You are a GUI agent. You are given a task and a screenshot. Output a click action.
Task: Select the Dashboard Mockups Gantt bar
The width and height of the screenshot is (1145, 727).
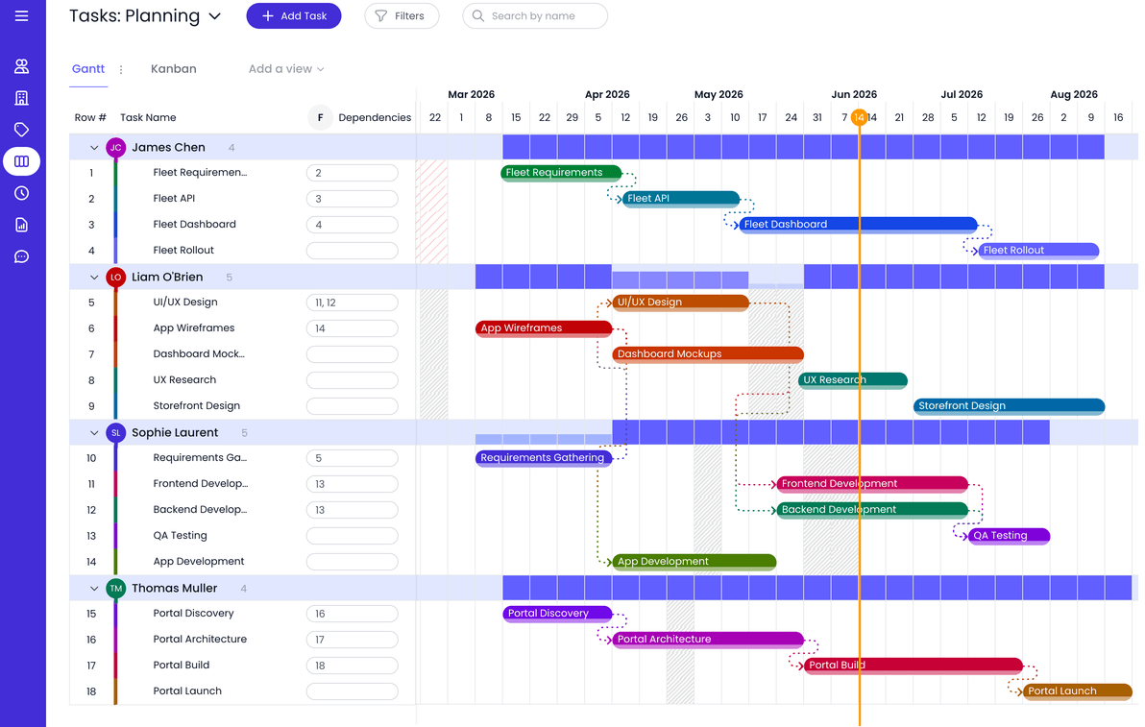point(708,354)
